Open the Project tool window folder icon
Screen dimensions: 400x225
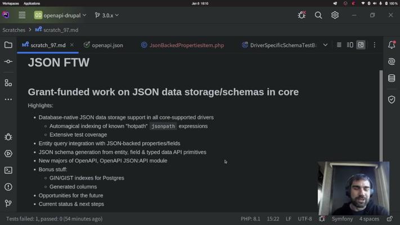[x=8, y=45]
